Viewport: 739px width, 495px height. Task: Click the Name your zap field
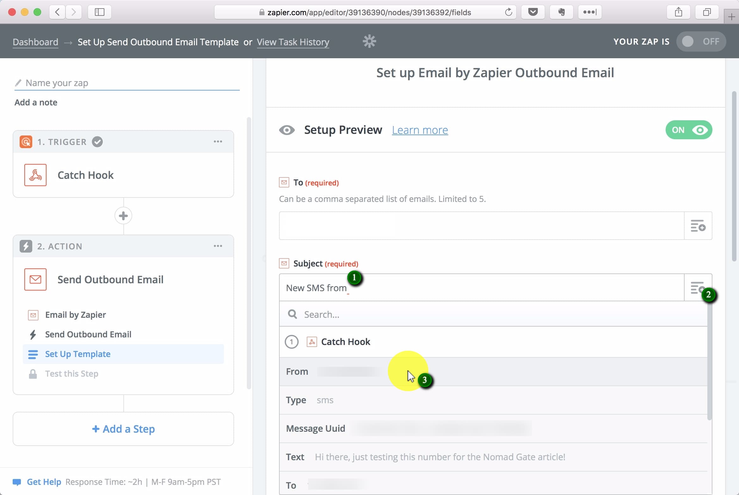point(127,83)
